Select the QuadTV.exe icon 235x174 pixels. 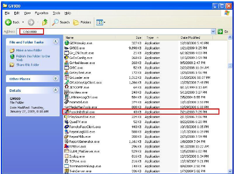[x=66, y=122]
